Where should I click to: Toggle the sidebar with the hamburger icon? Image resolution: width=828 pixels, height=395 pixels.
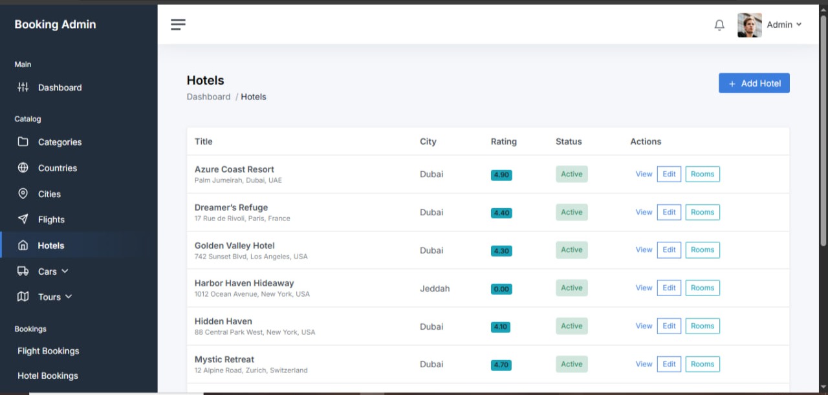(178, 25)
